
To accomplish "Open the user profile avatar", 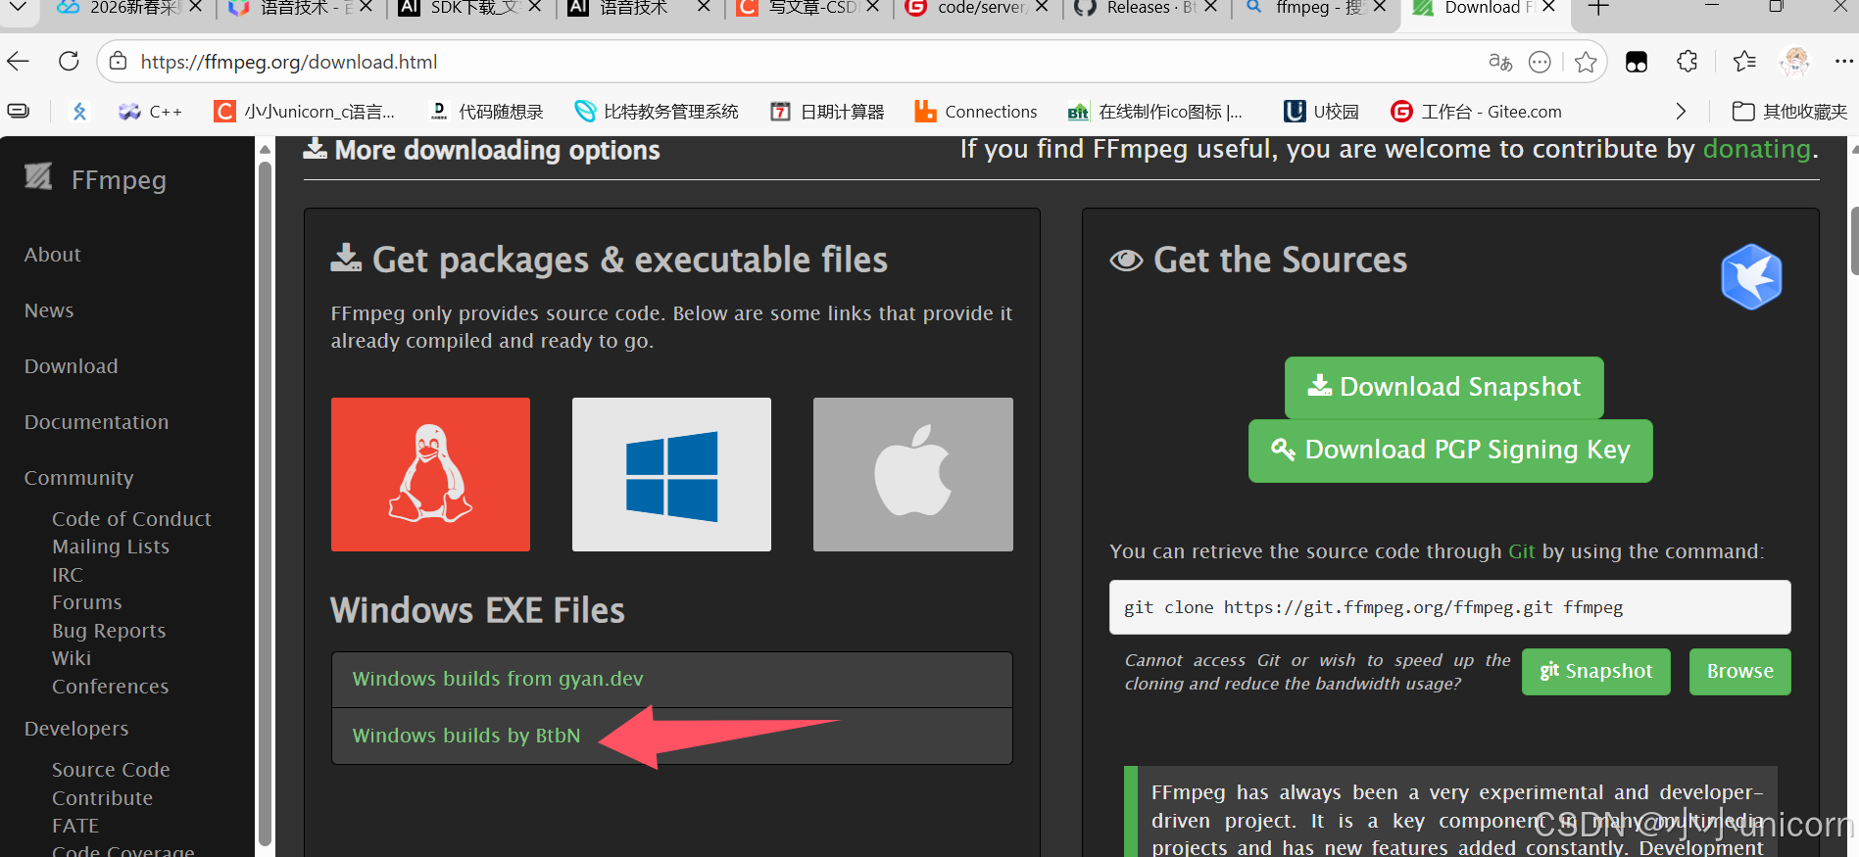I will pos(1795,62).
